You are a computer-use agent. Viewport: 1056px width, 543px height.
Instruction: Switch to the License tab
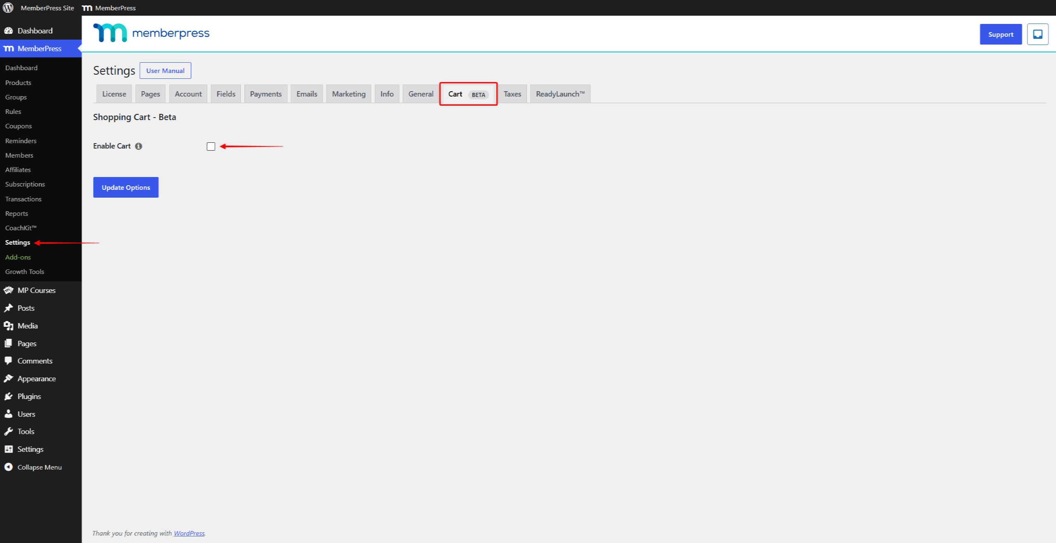[114, 94]
